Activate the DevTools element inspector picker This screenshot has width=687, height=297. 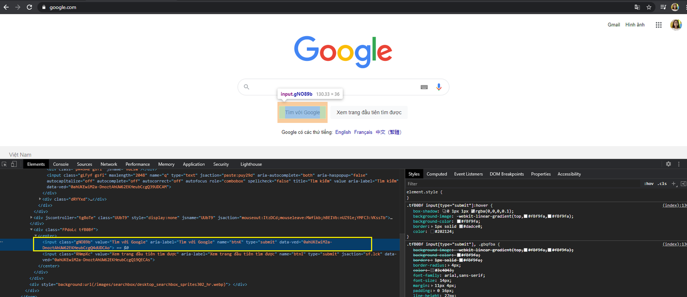4,164
